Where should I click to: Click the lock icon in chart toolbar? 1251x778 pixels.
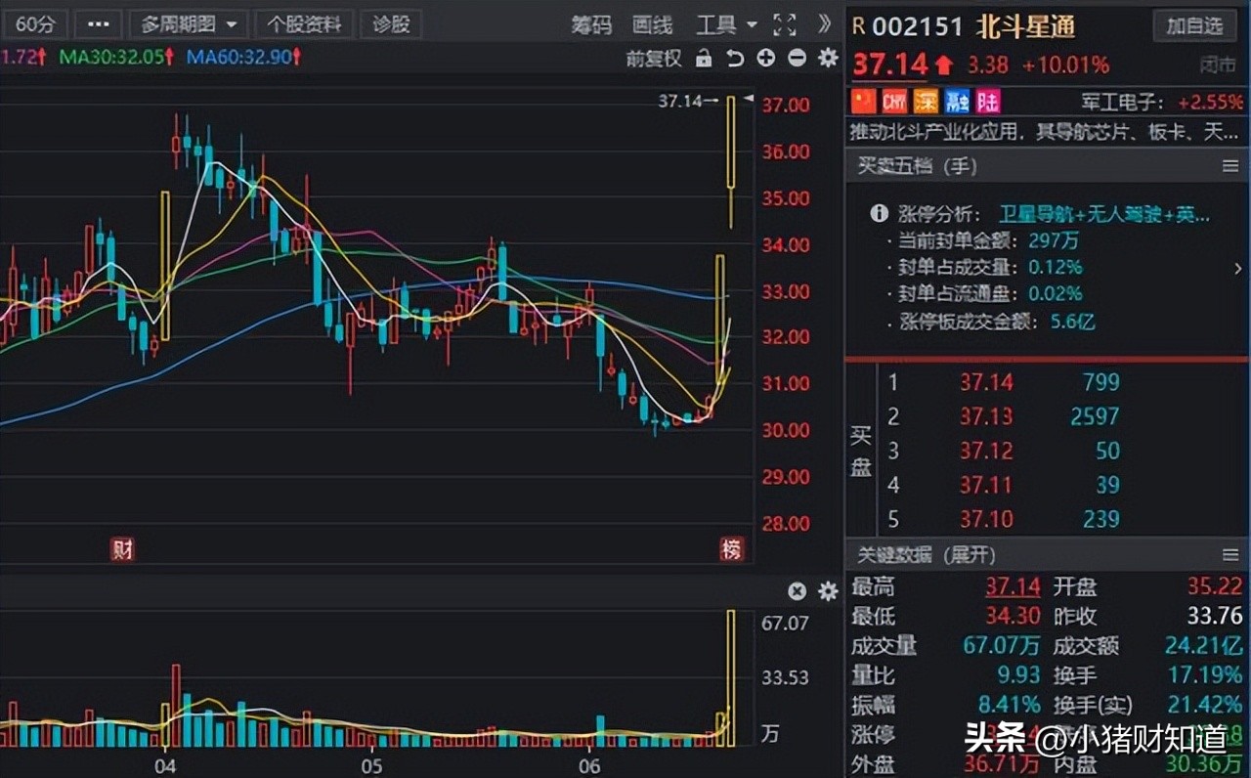tap(705, 60)
